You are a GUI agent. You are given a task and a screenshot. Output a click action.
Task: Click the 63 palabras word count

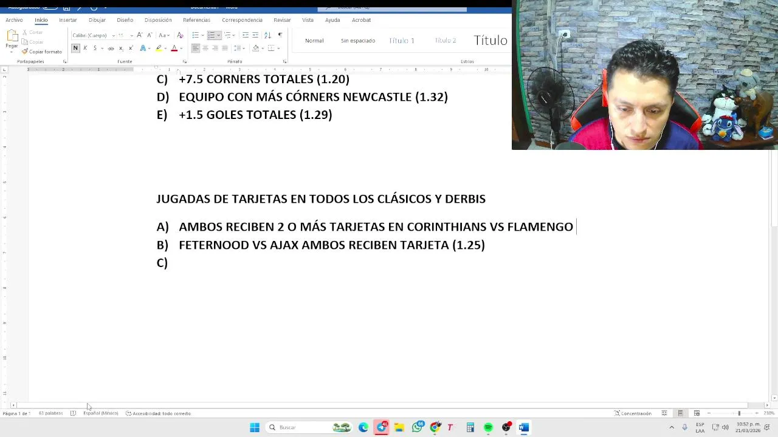(x=50, y=413)
